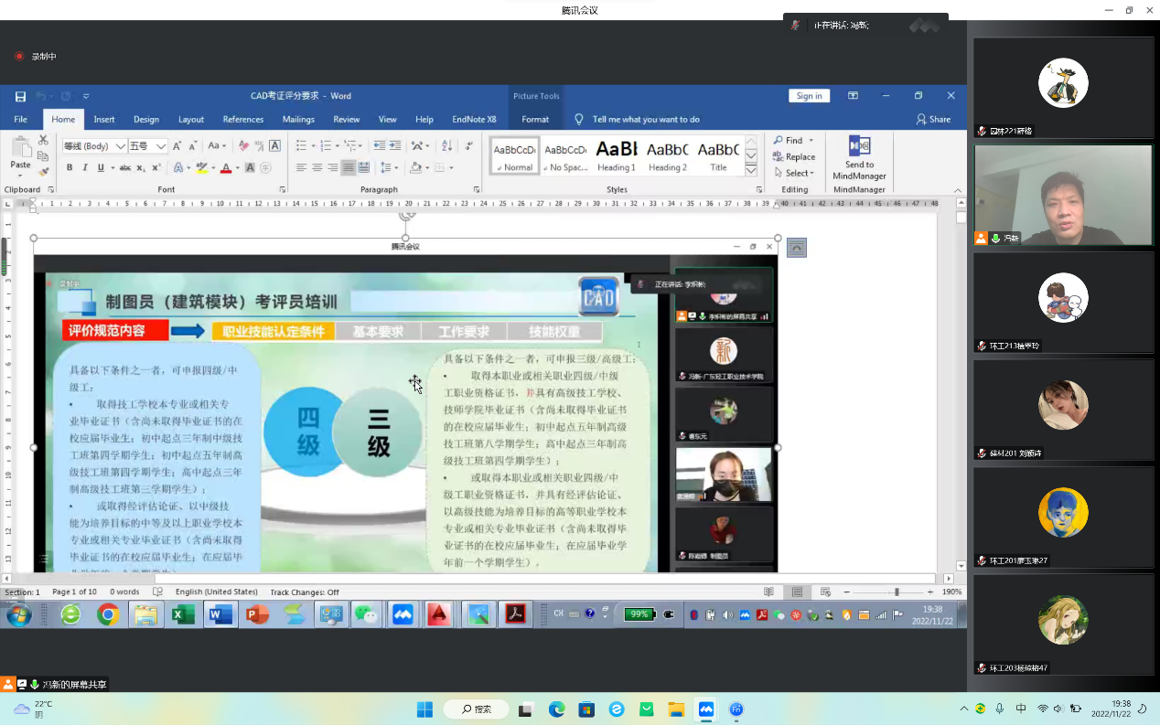1160x725 pixels.
Task: Click the Sign in button
Action: point(809,96)
